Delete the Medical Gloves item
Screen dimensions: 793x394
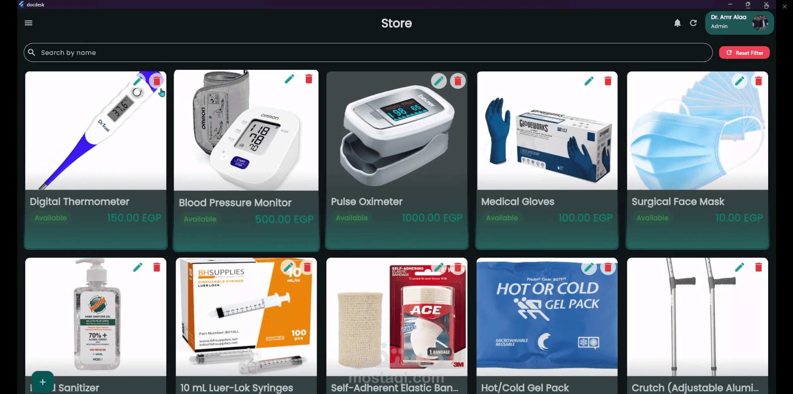point(608,81)
